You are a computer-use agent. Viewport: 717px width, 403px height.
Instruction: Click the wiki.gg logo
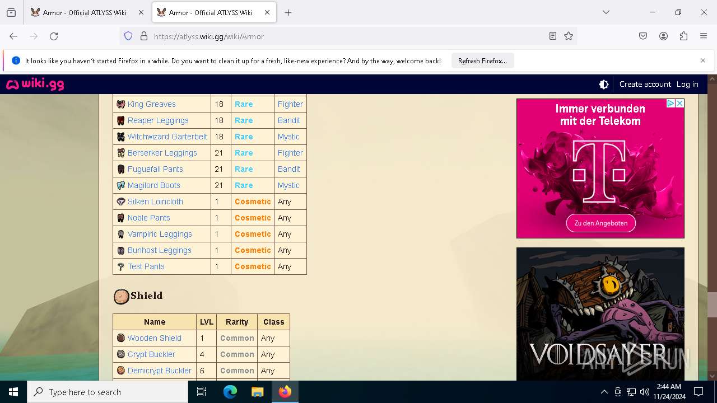[35, 85]
